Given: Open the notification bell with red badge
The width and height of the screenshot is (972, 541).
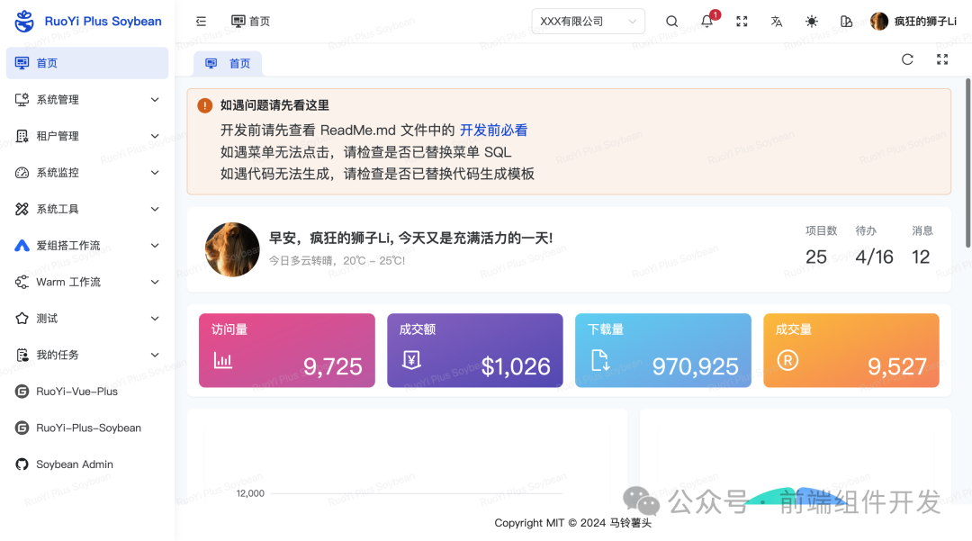Looking at the screenshot, I should (x=706, y=21).
